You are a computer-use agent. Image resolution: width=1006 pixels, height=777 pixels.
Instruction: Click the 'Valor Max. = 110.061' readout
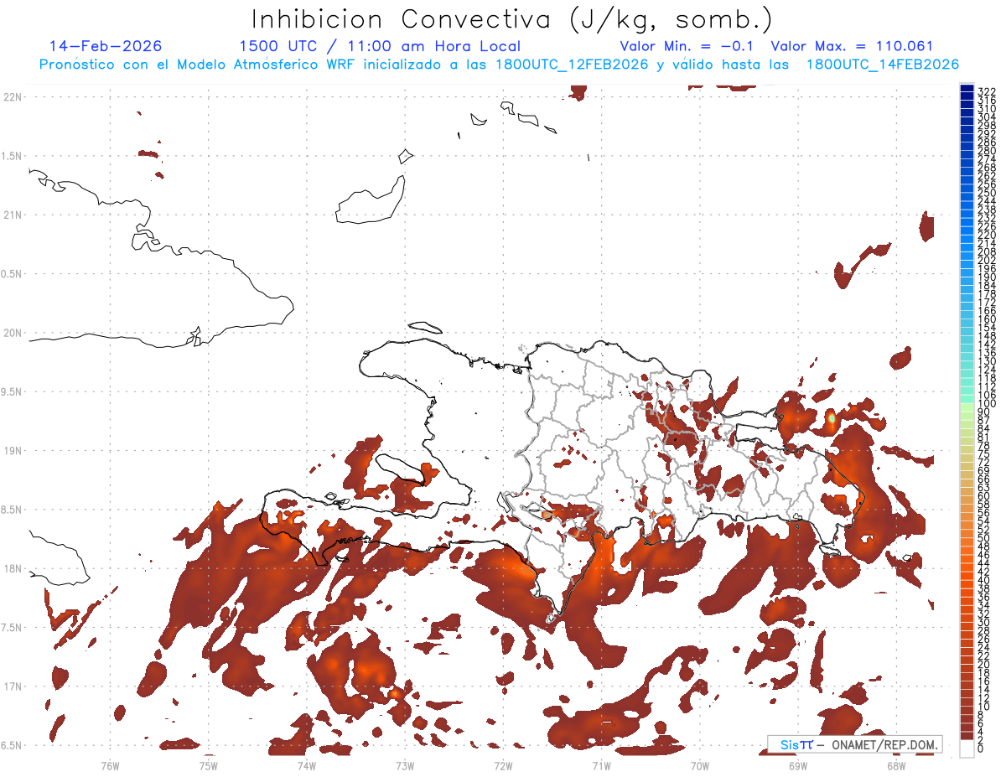click(852, 47)
